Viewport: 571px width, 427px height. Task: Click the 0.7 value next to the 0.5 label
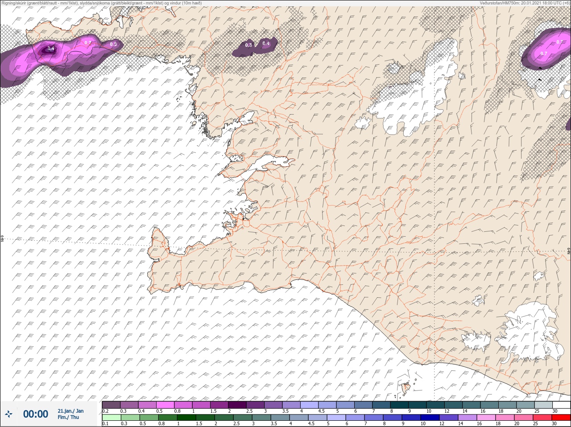coord(88,43)
